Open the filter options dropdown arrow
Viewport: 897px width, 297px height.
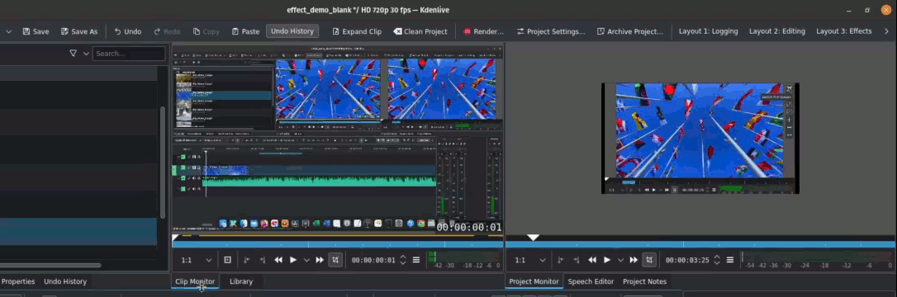click(87, 53)
